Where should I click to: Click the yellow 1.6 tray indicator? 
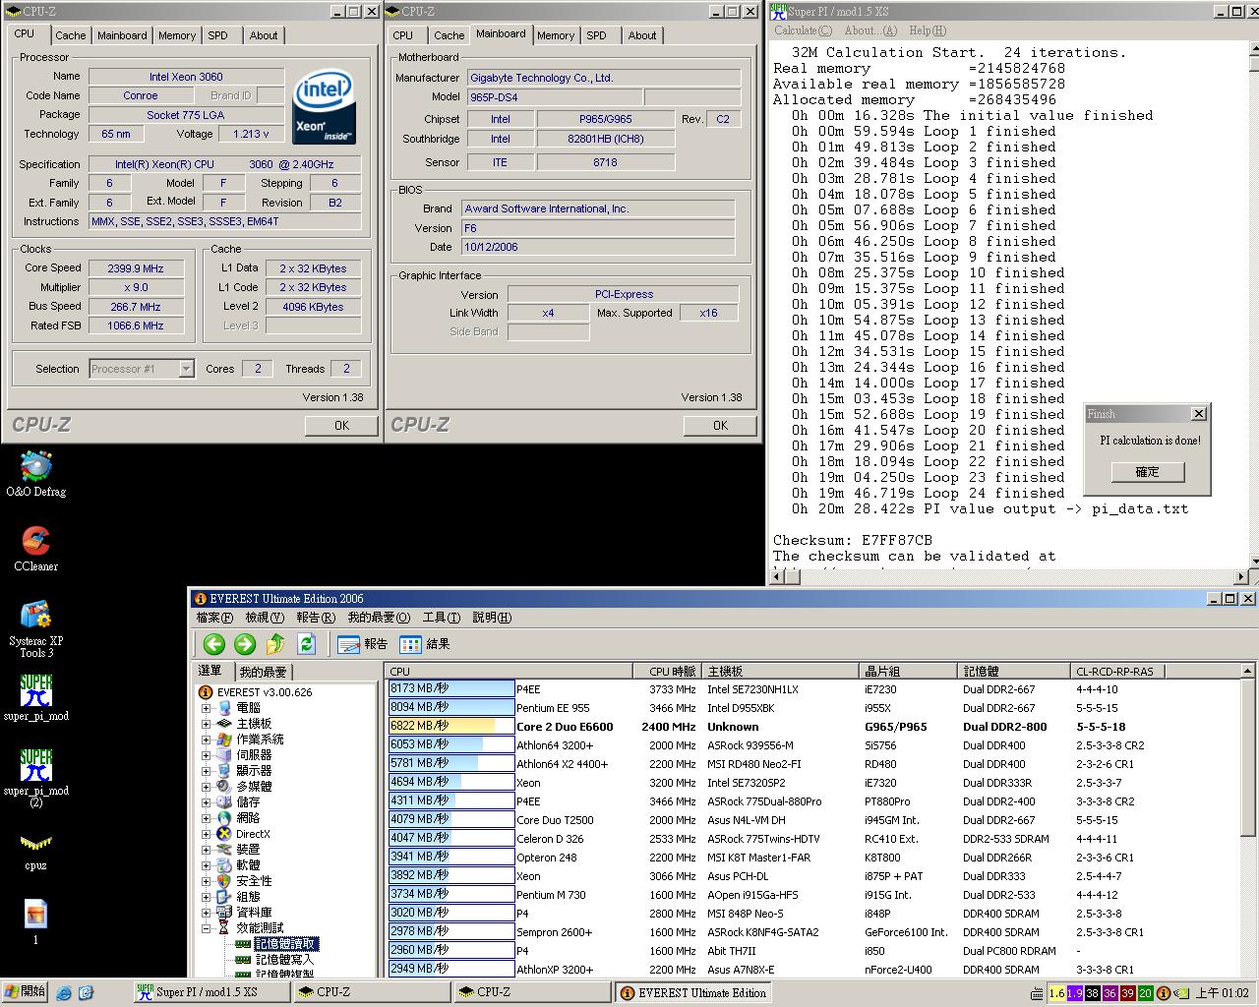coord(1057,993)
